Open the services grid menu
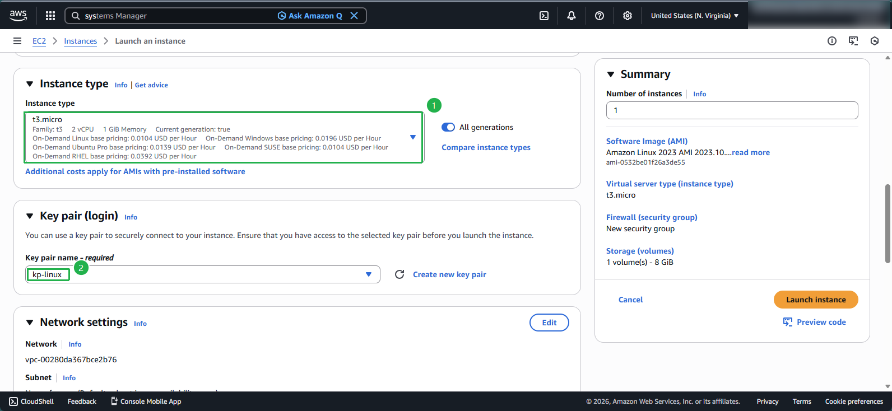This screenshot has height=411, width=892. click(50, 16)
